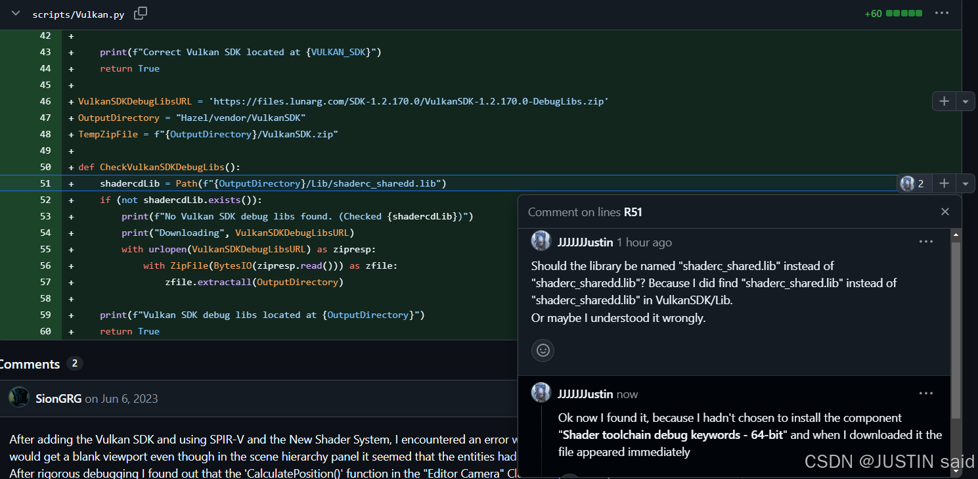Click the "on Jun 6, 2023" comment date
The height and width of the screenshot is (479, 978).
coord(122,398)
